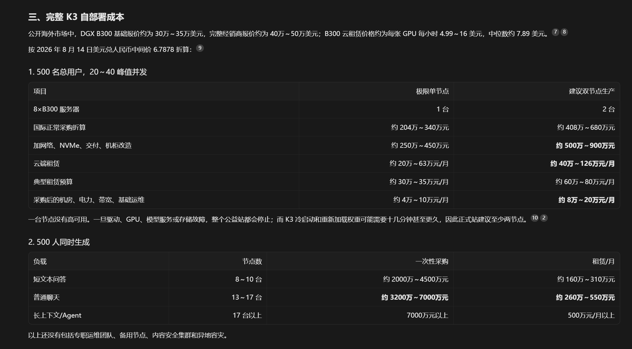Click the cell "7000万元以上"
Viewport: 632px width, 349px height.
coord(428,315)
